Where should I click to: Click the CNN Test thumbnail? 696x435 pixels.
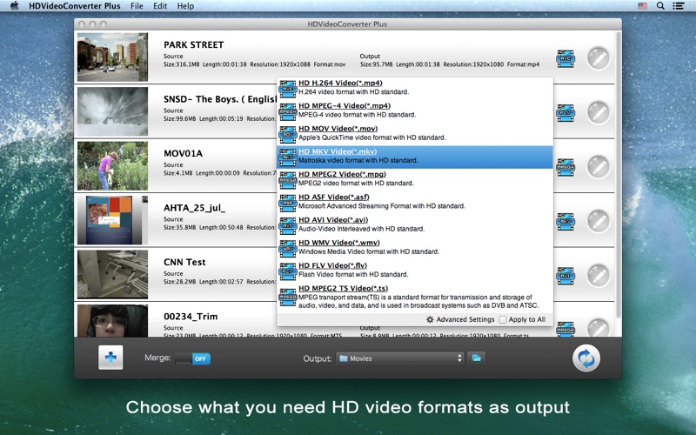pos(112,274)
